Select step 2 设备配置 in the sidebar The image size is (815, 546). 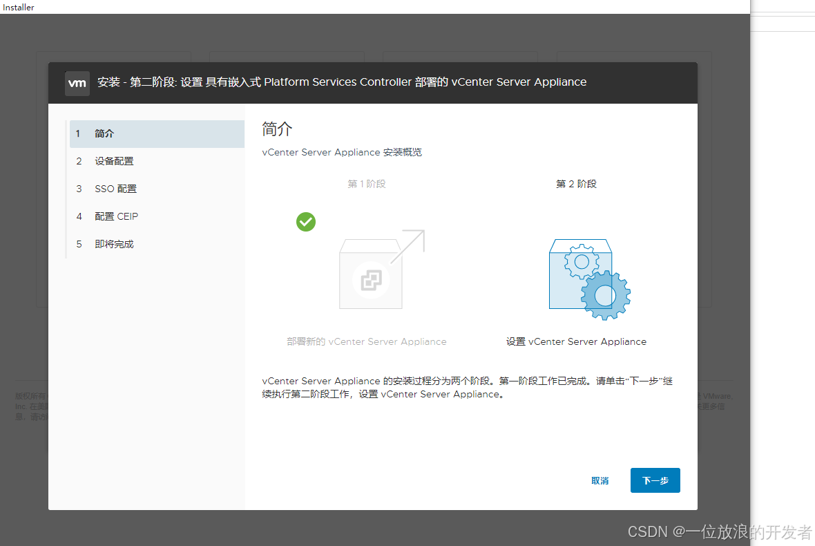[157, 161]
